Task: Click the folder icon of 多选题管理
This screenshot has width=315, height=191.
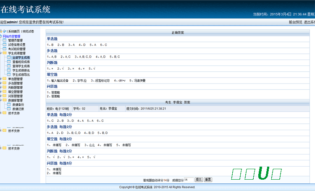Action: [5, 83]
